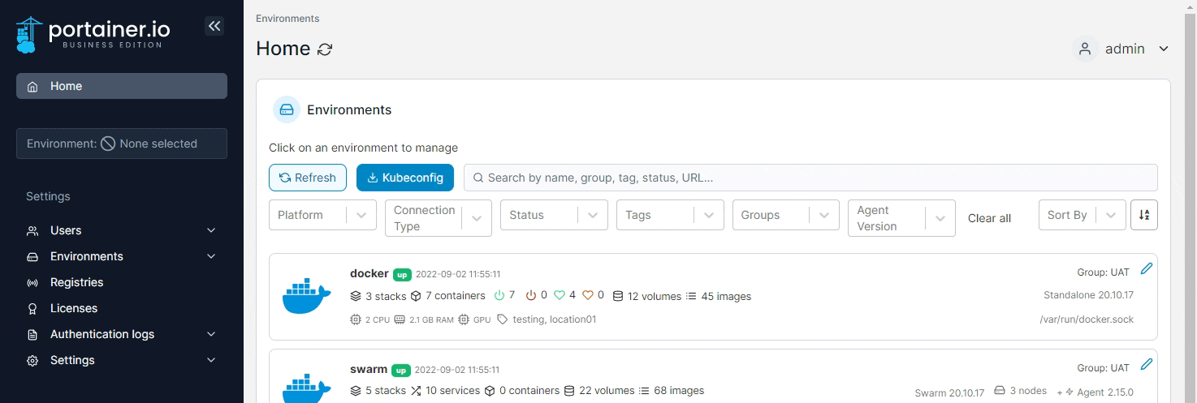
Task: Click the green running power icon in the docker row
Action: coord(499,295)
